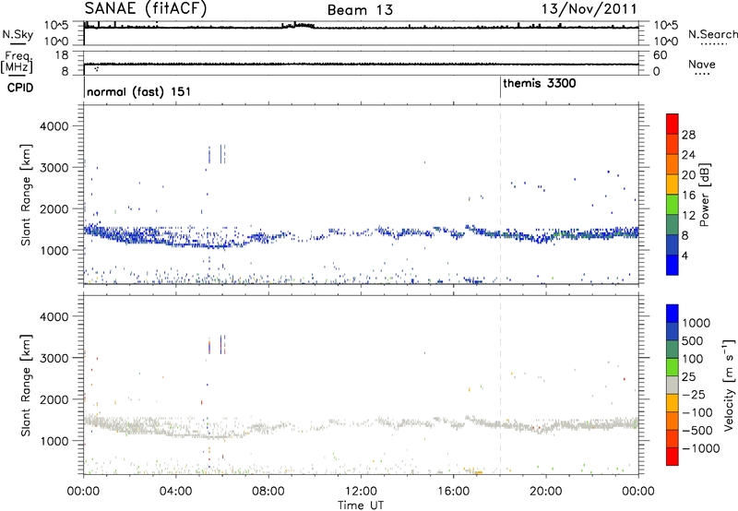
Task: Click the blue bottom of power colorbar
Action: [673, 265]
